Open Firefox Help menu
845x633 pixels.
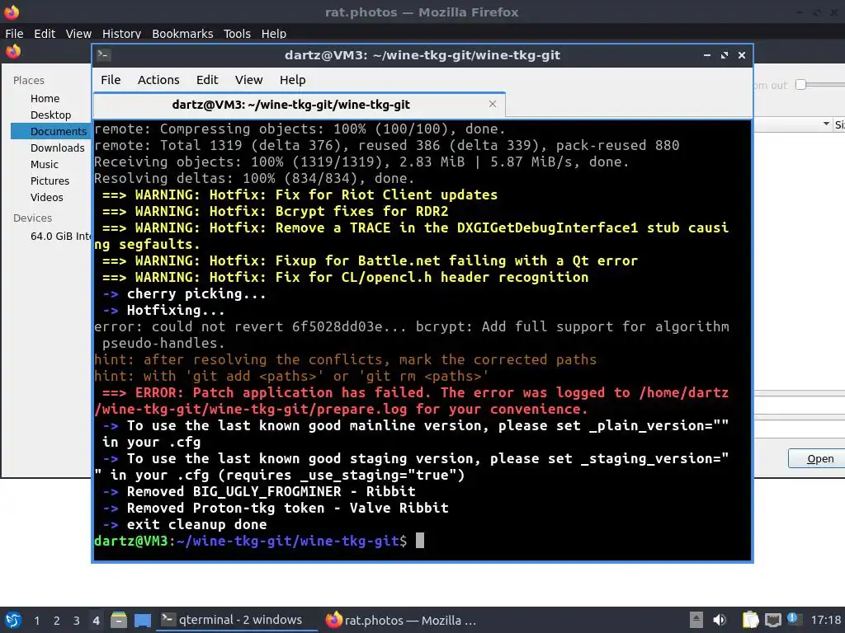coord(274,33)
